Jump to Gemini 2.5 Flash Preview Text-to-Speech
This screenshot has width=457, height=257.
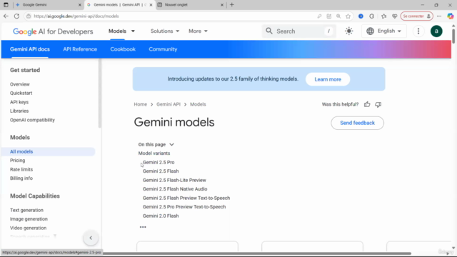coord(186,198)
